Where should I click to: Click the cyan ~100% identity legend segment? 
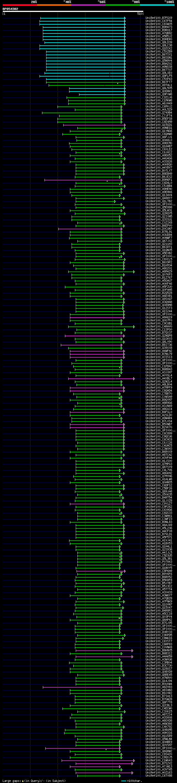click(x=157, y=5)
